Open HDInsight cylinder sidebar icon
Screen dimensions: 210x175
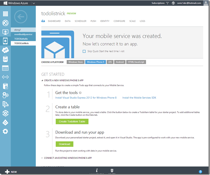[x=5, y=86]
